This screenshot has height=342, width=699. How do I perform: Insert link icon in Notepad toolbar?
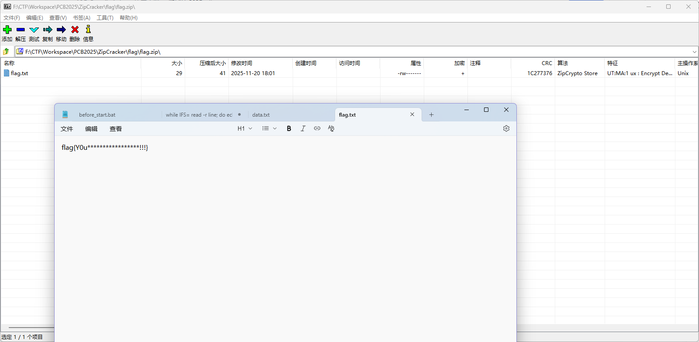pyautogui.click(x=317, y=128)
